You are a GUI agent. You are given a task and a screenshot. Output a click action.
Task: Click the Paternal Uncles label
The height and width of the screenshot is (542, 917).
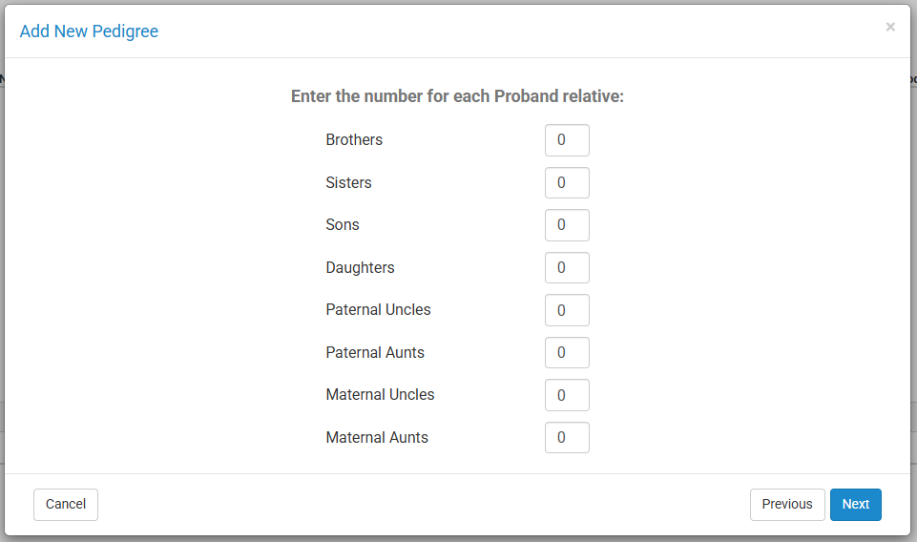click(x=378, y=310)
